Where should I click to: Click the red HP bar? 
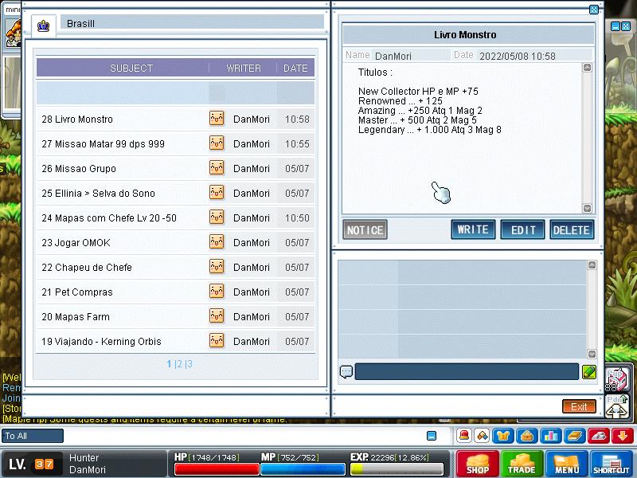(x=217, y=469)
